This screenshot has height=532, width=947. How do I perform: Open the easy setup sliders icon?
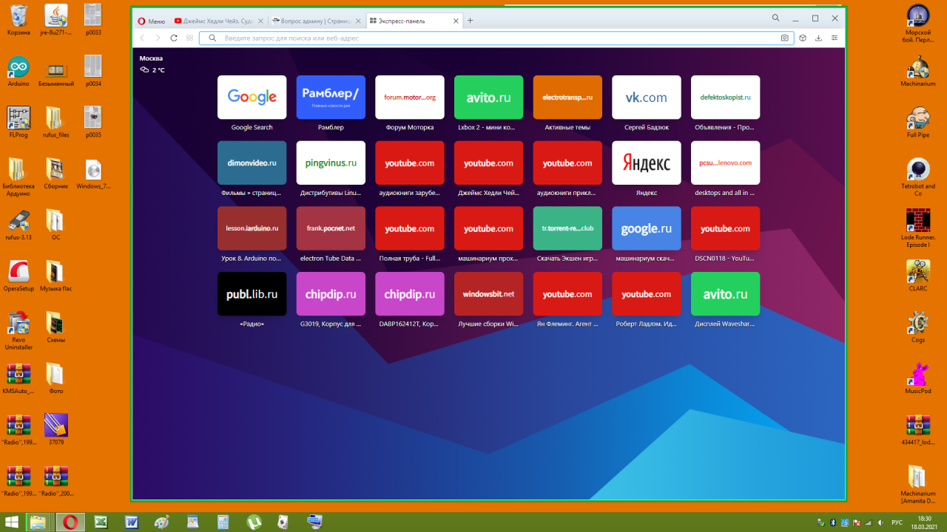835,38
